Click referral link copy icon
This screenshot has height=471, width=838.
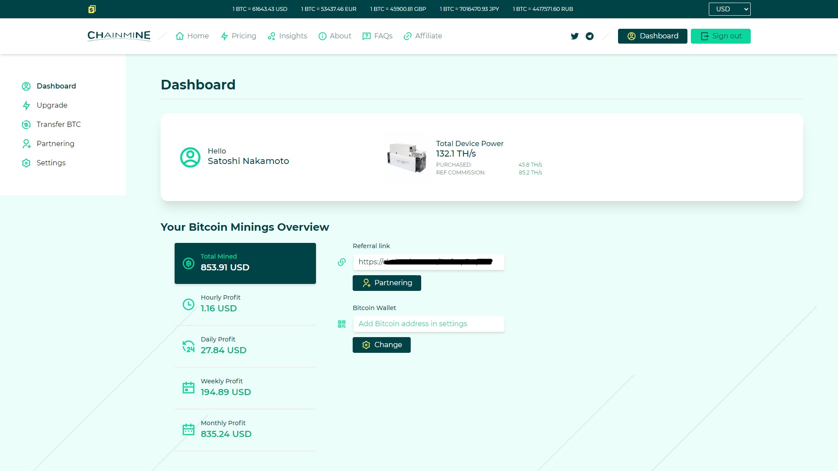click(342, 262)
